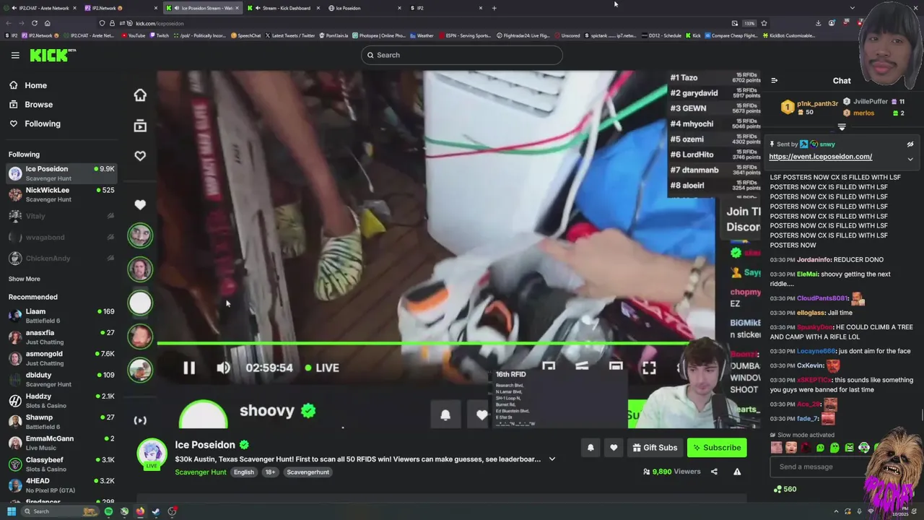Click the browse icon inside stream video sidebar
Image resolution: width=924 pixels, height=520 pixels.
[140, 126]
